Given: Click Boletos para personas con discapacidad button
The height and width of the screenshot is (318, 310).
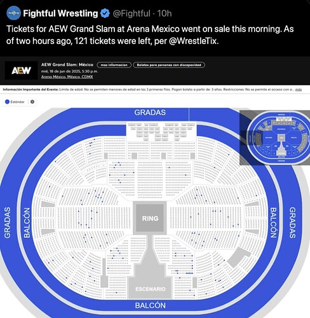Looking at the screenshot, I should point(169,65).
